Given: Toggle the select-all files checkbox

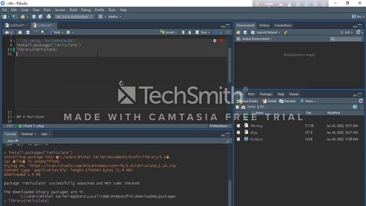Looking at the screenshot, I should (237, 107).
